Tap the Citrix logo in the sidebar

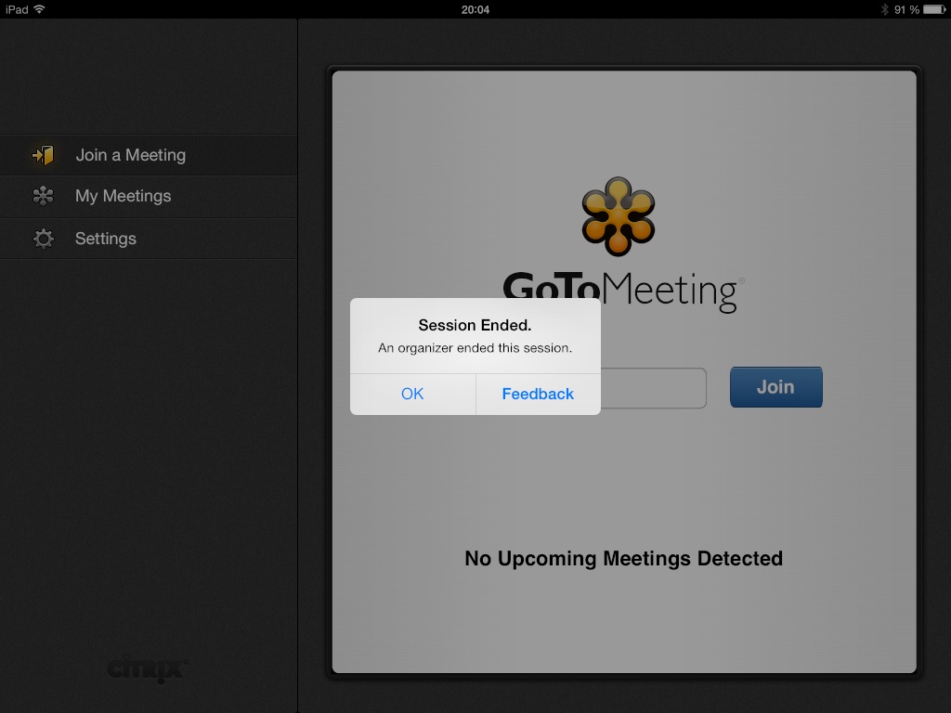click(x=148, y=668)
